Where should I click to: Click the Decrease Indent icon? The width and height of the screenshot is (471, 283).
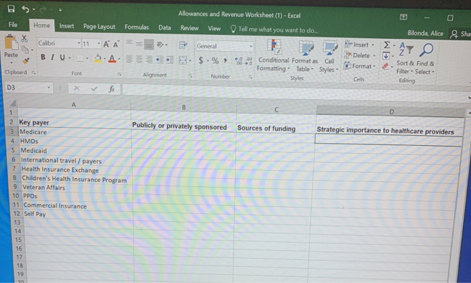[x=160, y=60]
